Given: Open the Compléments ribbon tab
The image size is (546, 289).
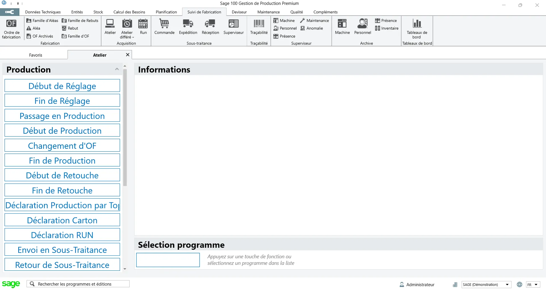Looking at the screenshot, I should tap(325, 12).
